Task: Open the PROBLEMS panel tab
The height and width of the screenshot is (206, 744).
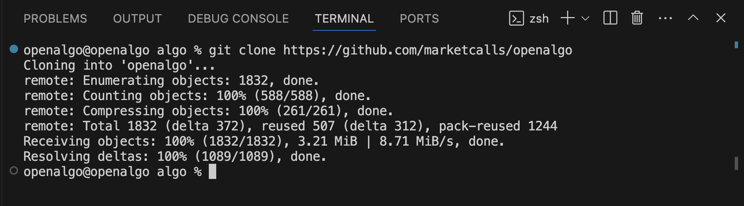Action: point(55,19)
